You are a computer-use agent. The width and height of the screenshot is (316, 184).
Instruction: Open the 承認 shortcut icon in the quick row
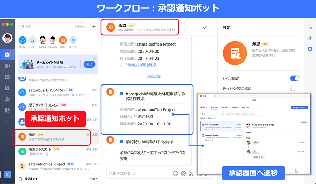pos(63,40)
